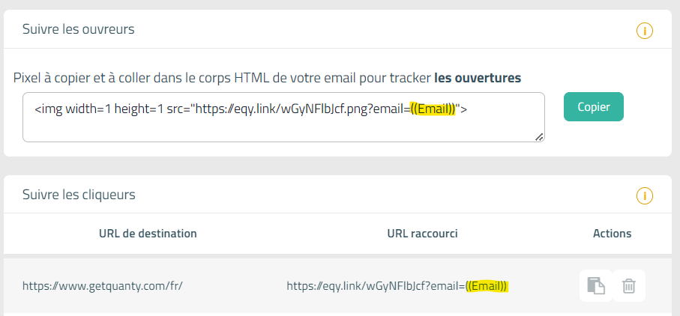Click the Suivre les ouvreurs panel title

pyautogui.click(x=79, y=29)
